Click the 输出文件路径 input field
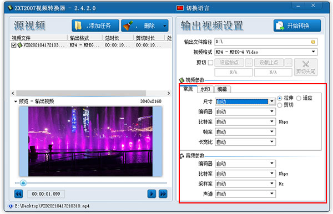 [263, 42]
